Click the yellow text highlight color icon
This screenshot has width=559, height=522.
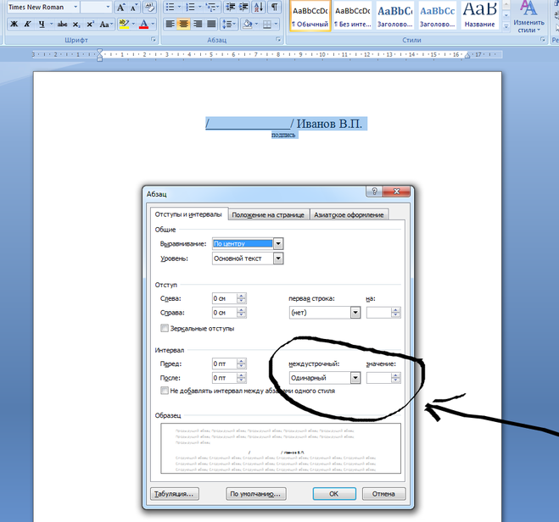125,24
